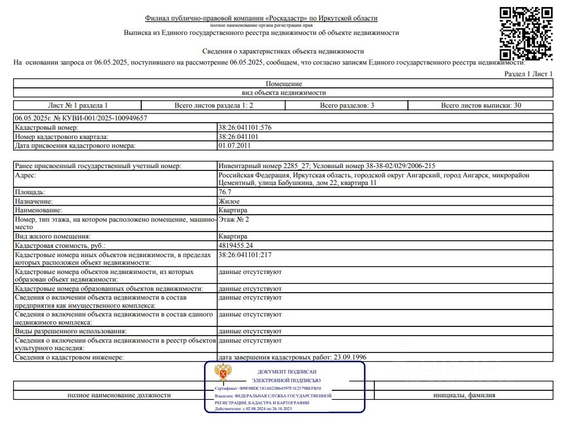The image size is (566, 427).
Task: Click the Всего листов раздела 1: 2 cell
Action: click(x=213, y=105)
